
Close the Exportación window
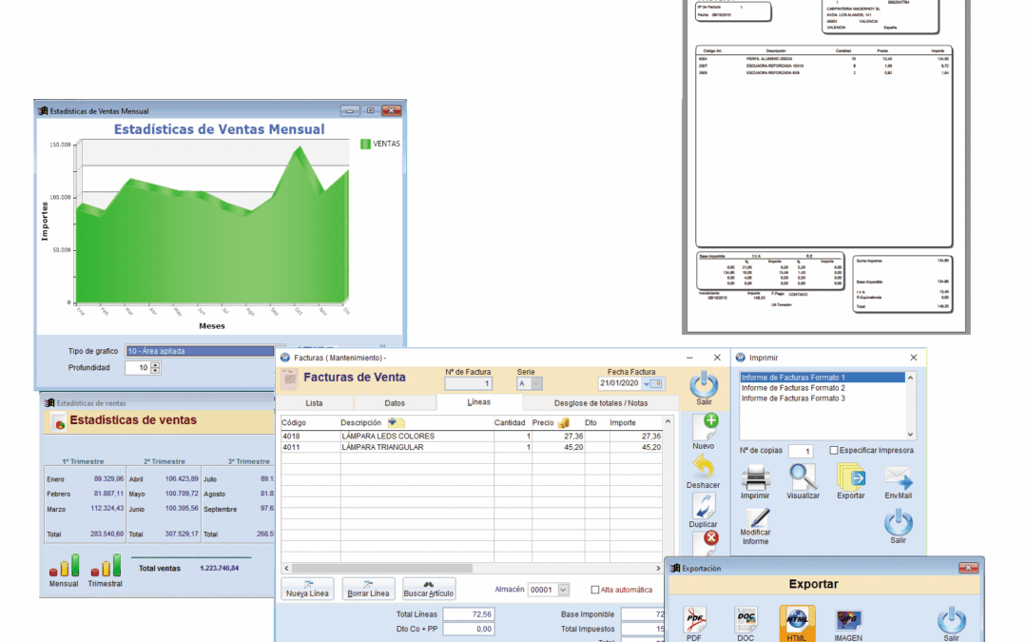point(968,568)
